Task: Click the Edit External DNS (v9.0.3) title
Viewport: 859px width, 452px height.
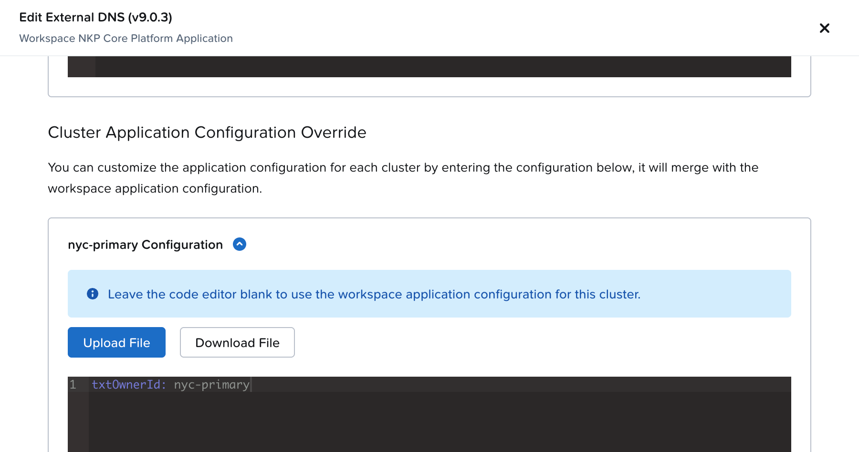Action: (95, 17)
